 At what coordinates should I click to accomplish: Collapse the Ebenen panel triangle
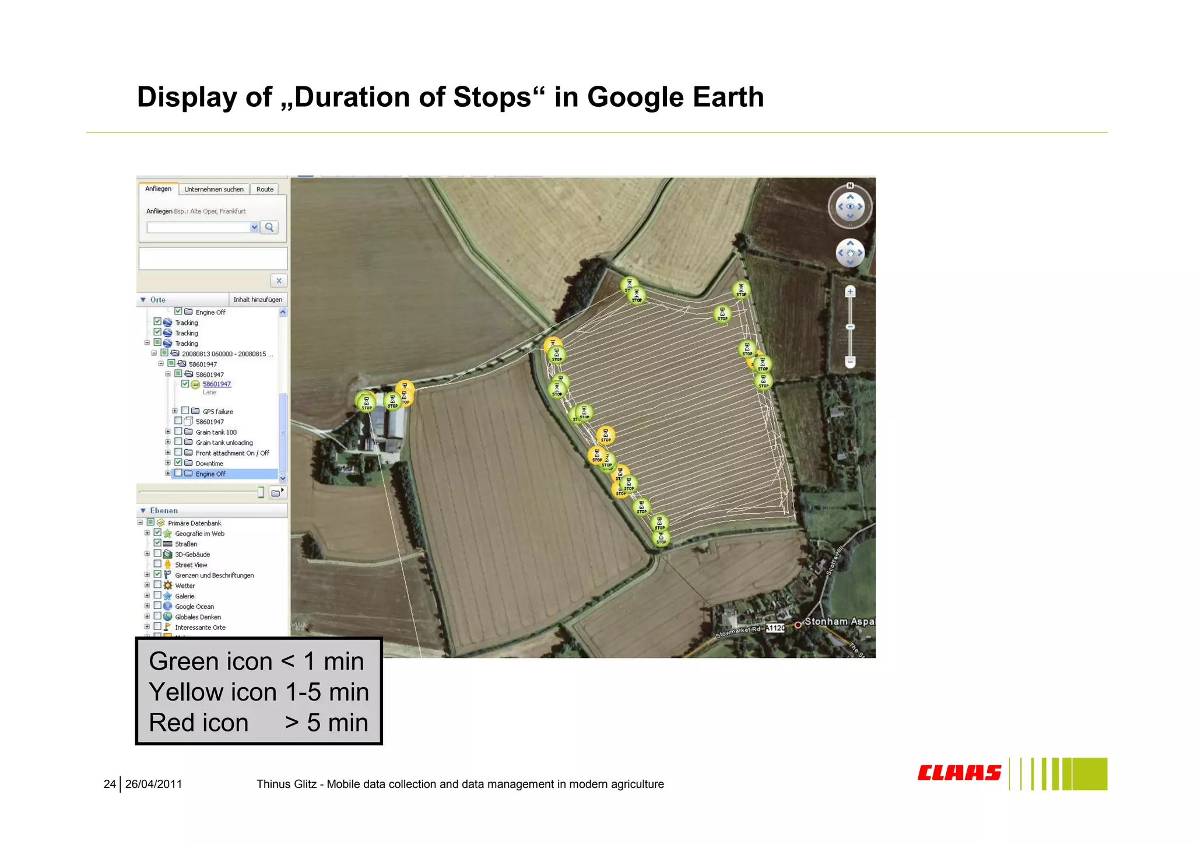click(x=143, y=510)
